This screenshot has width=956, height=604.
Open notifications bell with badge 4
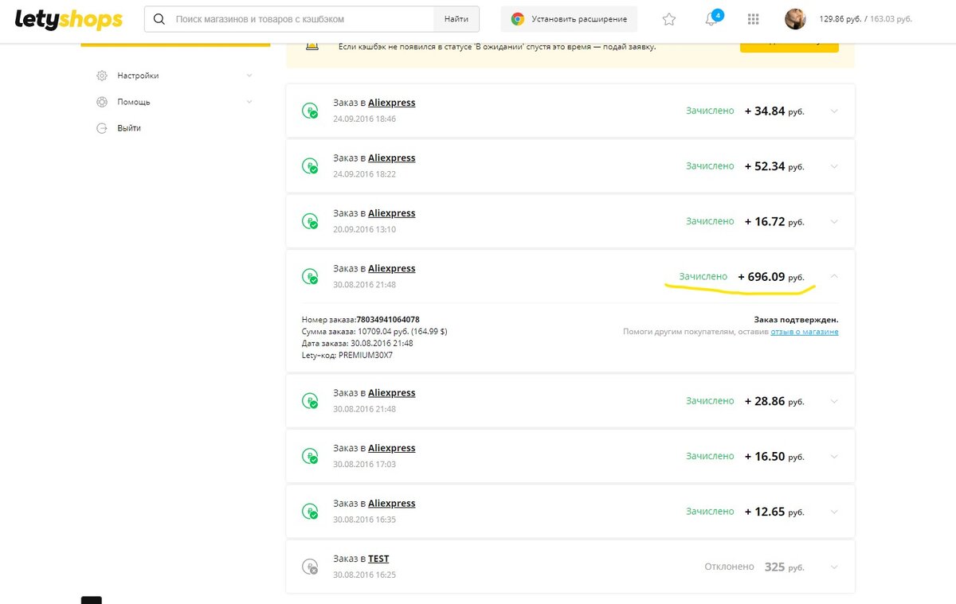click(x=711, y=19)
